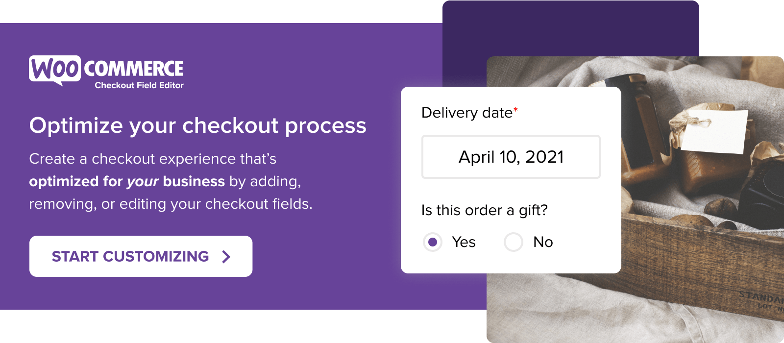Click the chevron arrow inside Start Customizing

[x=226, y=256]
